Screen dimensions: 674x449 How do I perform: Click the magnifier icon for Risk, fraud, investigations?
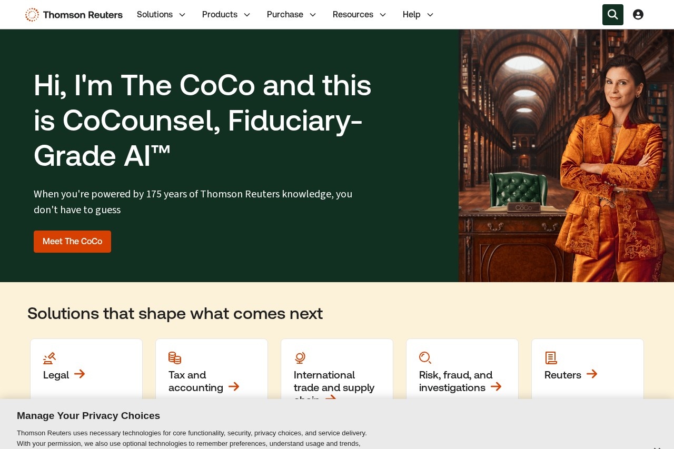pos(425,358)
